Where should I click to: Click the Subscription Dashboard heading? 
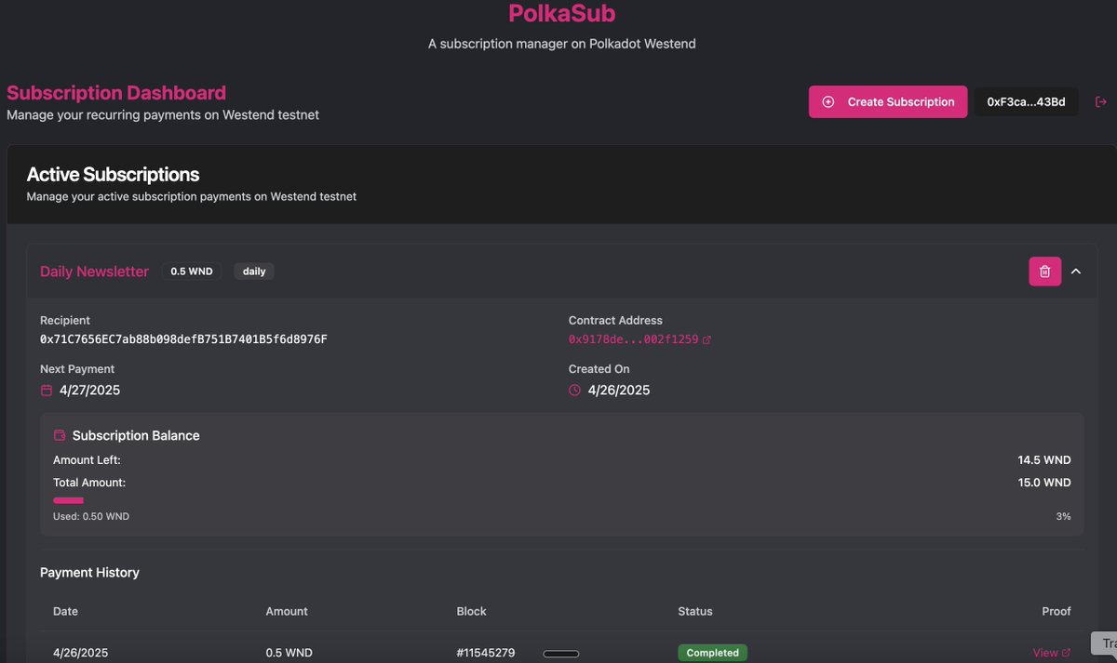coord(116,93)
